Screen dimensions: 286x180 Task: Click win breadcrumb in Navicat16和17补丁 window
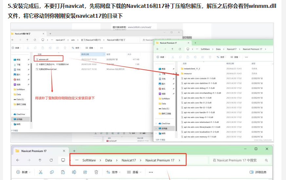click(73, 40)
